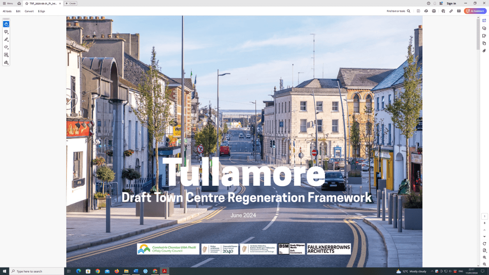
Task: Click the AI Assistant button
Action: point(475,11)
